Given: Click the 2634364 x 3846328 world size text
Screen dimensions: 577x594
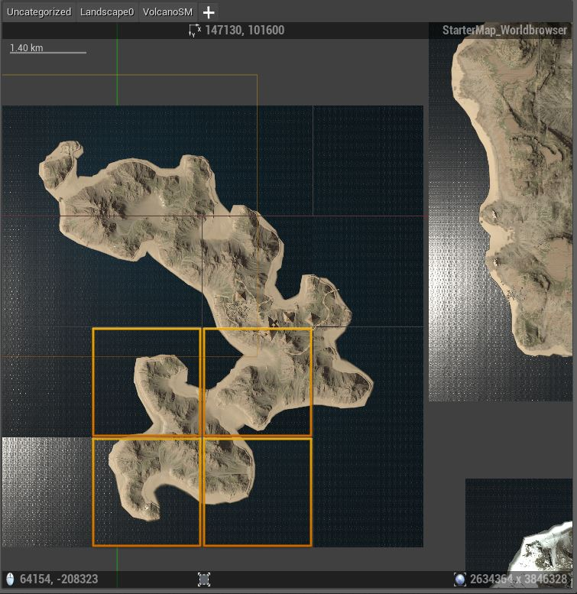Looking at the screenshot, I should coord(518,579).
